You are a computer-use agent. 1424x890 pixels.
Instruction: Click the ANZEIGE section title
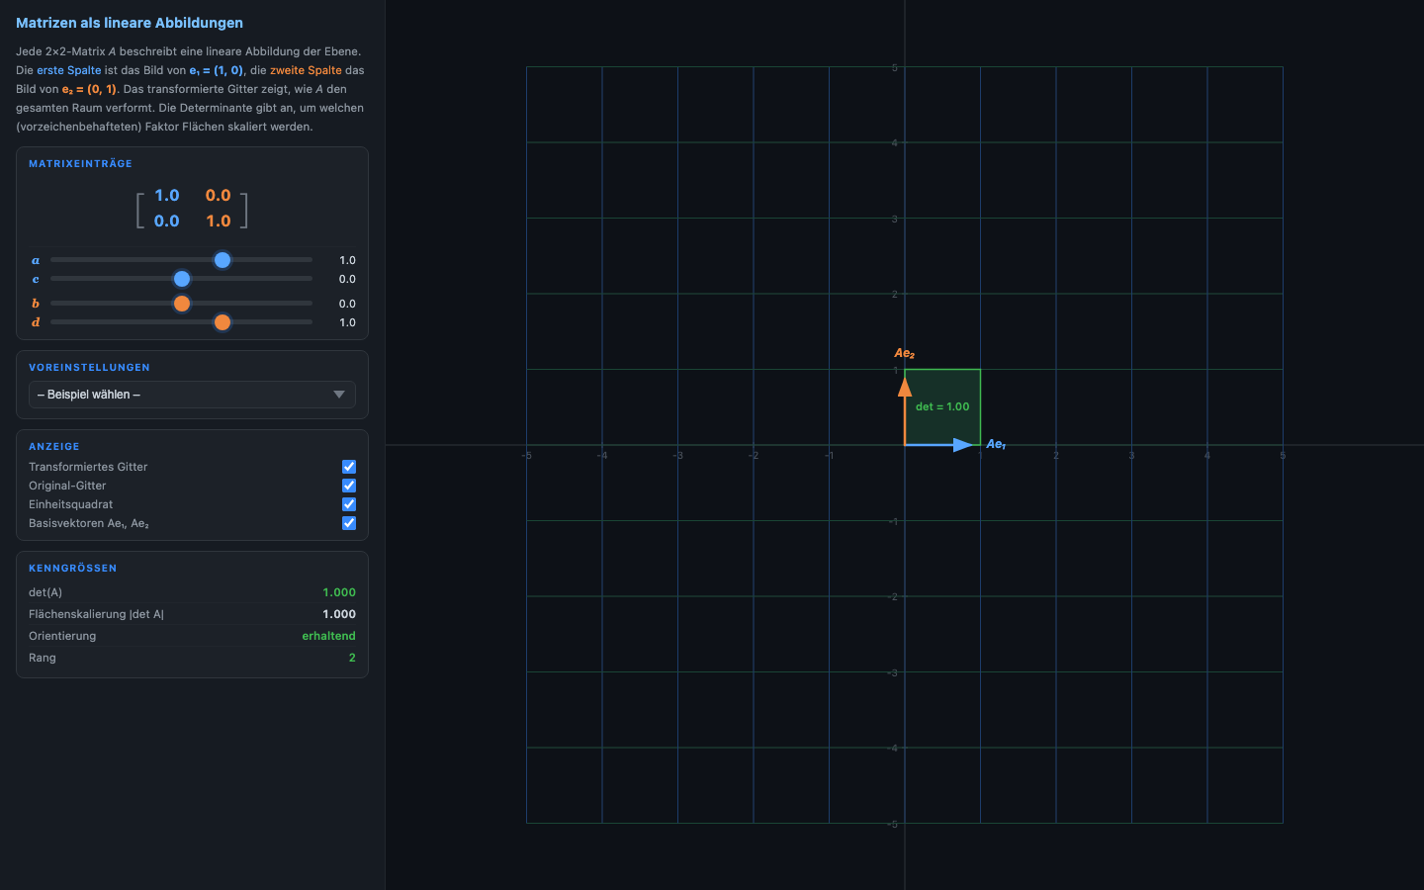click(x=54, y=447)
